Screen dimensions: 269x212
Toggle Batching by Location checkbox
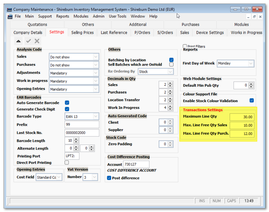171,60
